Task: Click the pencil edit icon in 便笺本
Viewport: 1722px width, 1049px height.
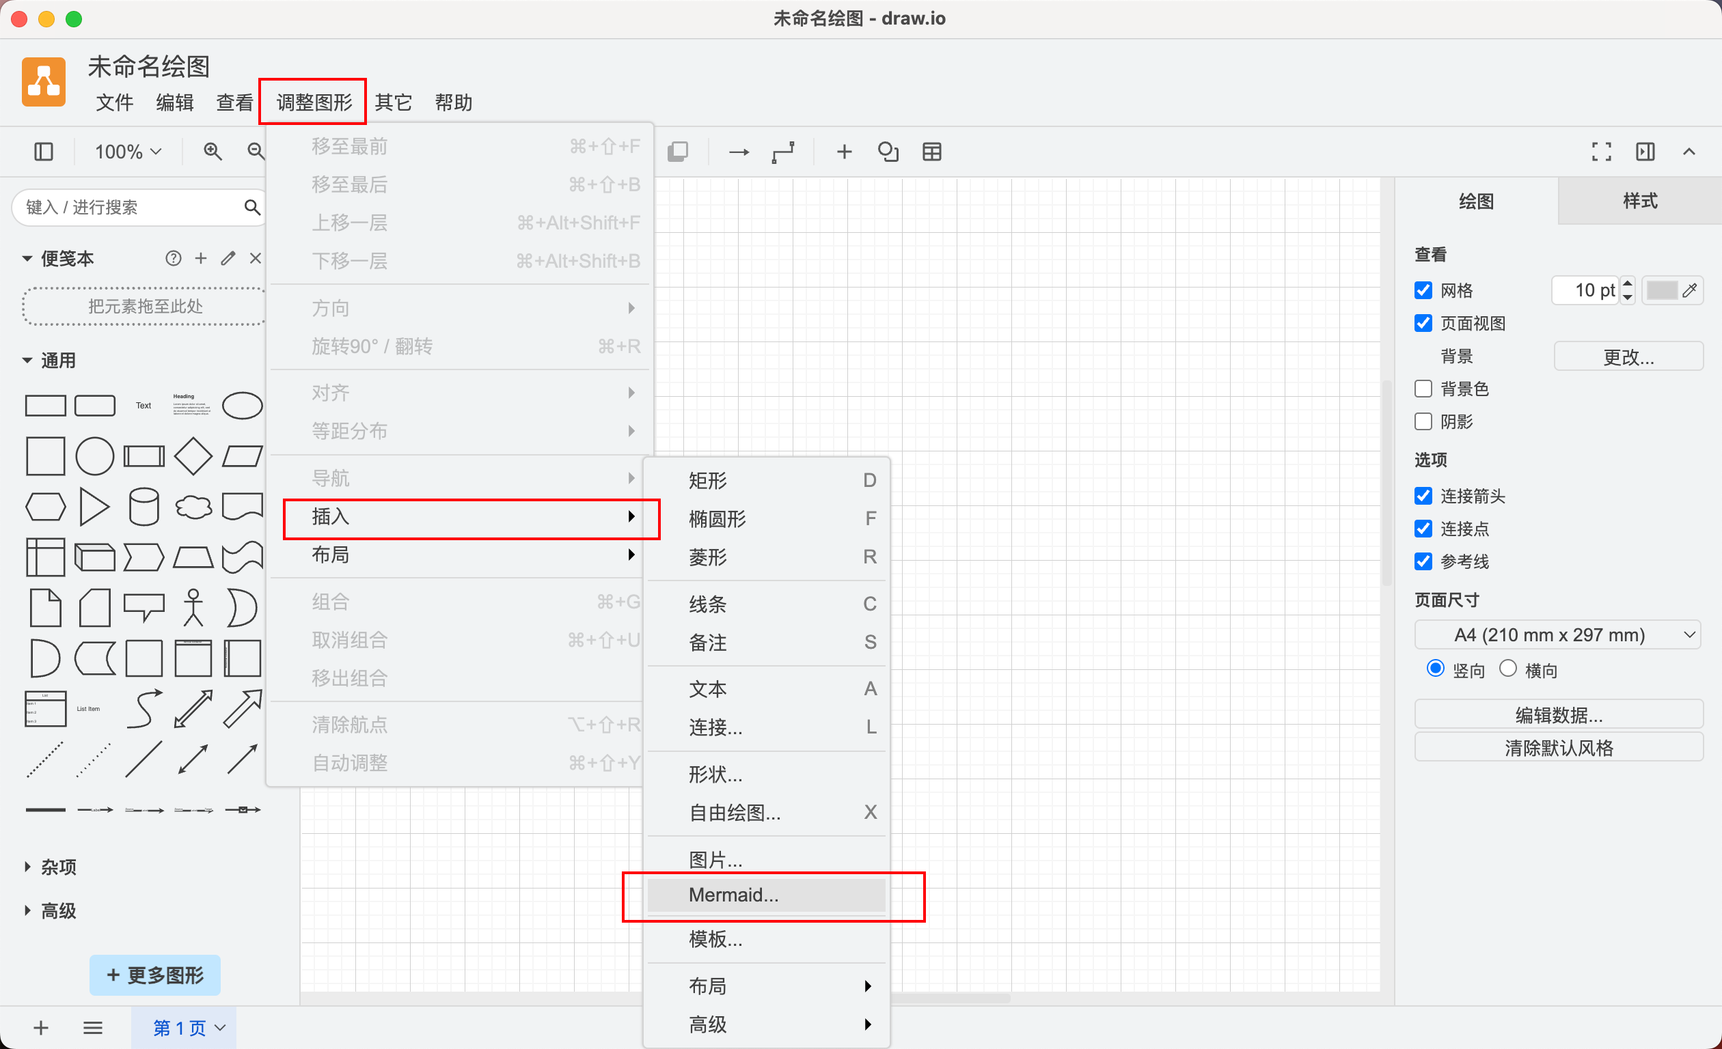Action: point(228,258)
